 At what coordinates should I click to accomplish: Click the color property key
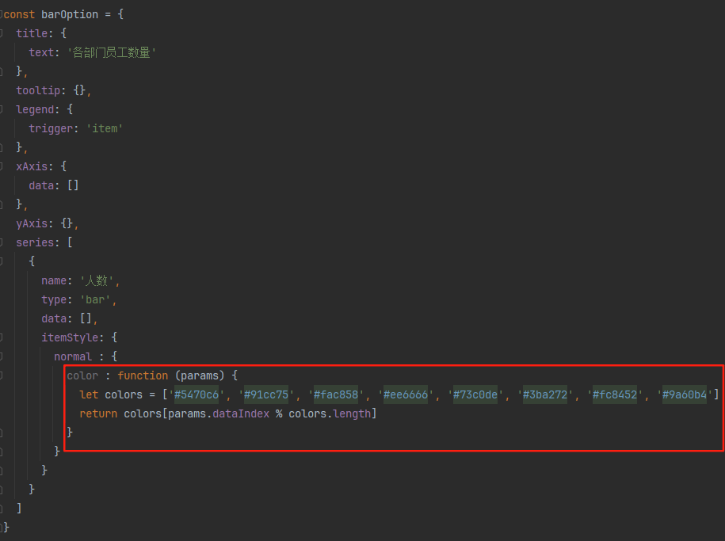coord(82,375)
